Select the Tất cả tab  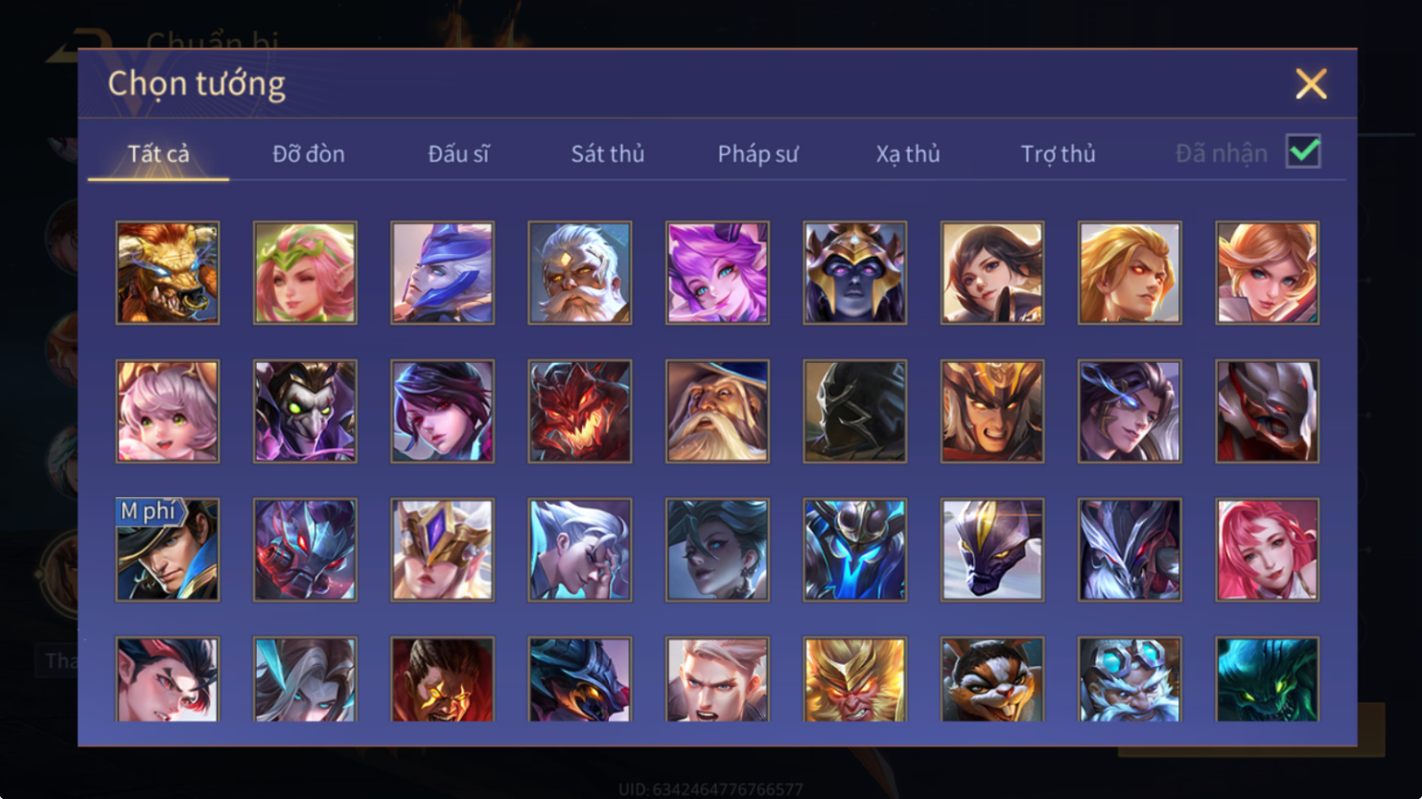coord(159,153)
